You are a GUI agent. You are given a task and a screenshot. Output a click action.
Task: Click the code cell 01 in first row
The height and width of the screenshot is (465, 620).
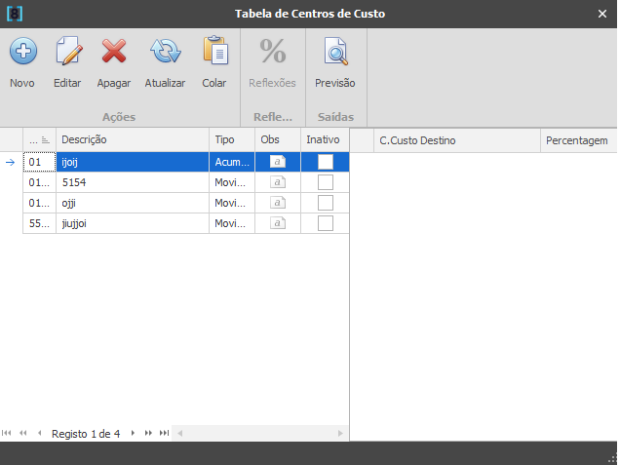(39, 162)
